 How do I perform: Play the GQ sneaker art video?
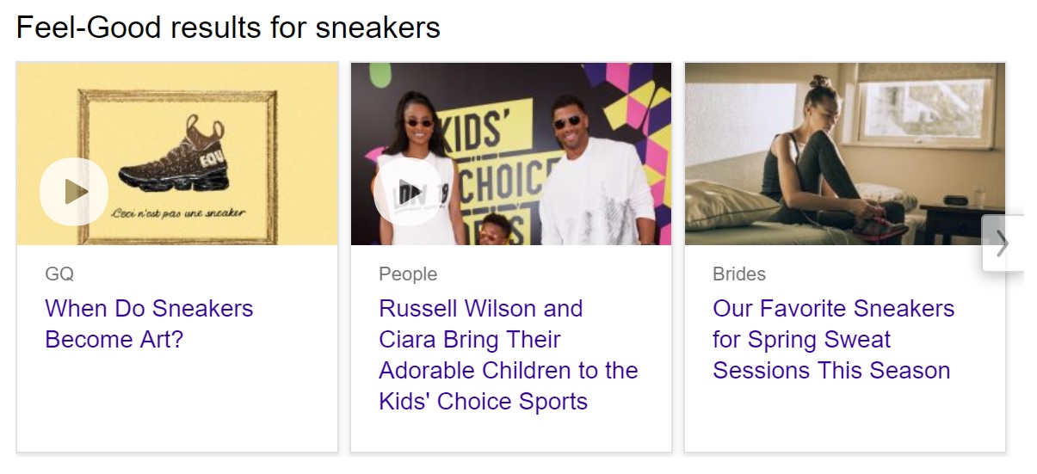(74, 192)
